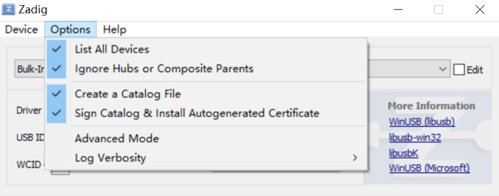Open the Device menu

(x=21, y=30)
